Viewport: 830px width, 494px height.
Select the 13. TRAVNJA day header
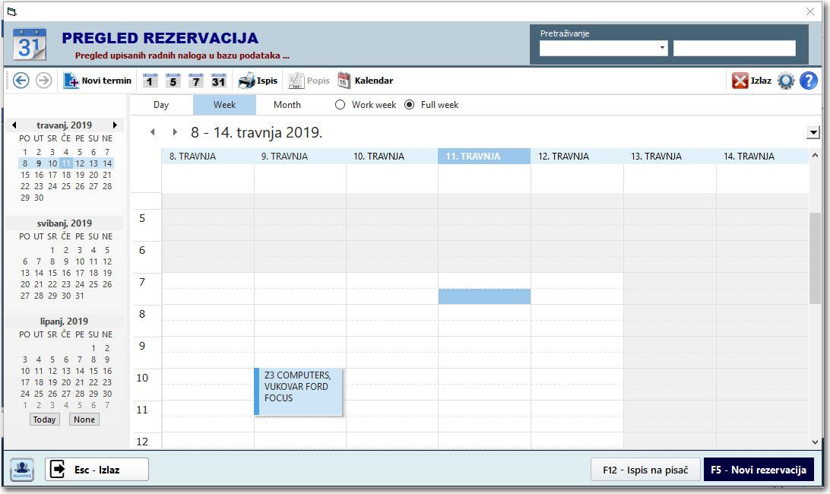click(670, 157)
